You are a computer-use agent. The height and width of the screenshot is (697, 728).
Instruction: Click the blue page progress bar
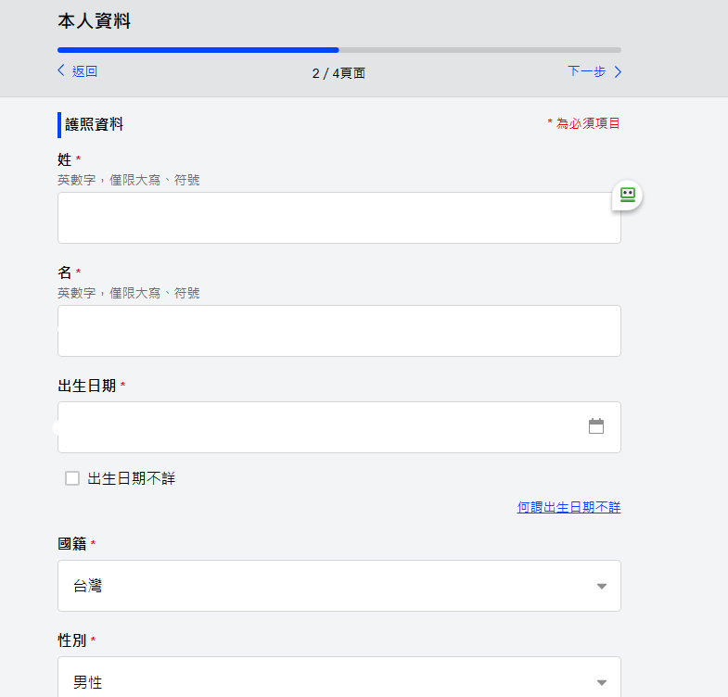339,50
